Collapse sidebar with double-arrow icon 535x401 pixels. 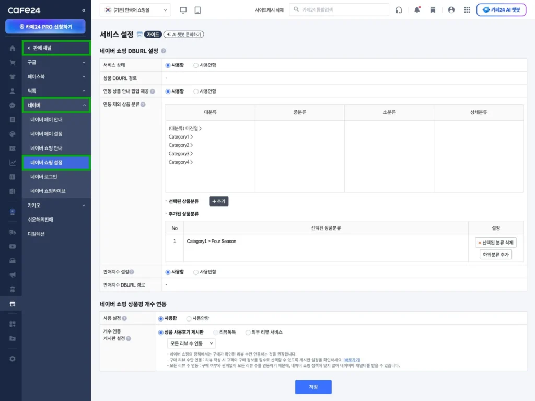click(x=84, y=10)
